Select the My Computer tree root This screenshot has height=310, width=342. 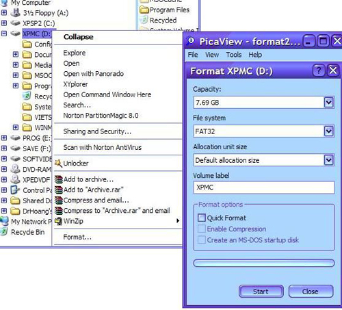[31, 3]
